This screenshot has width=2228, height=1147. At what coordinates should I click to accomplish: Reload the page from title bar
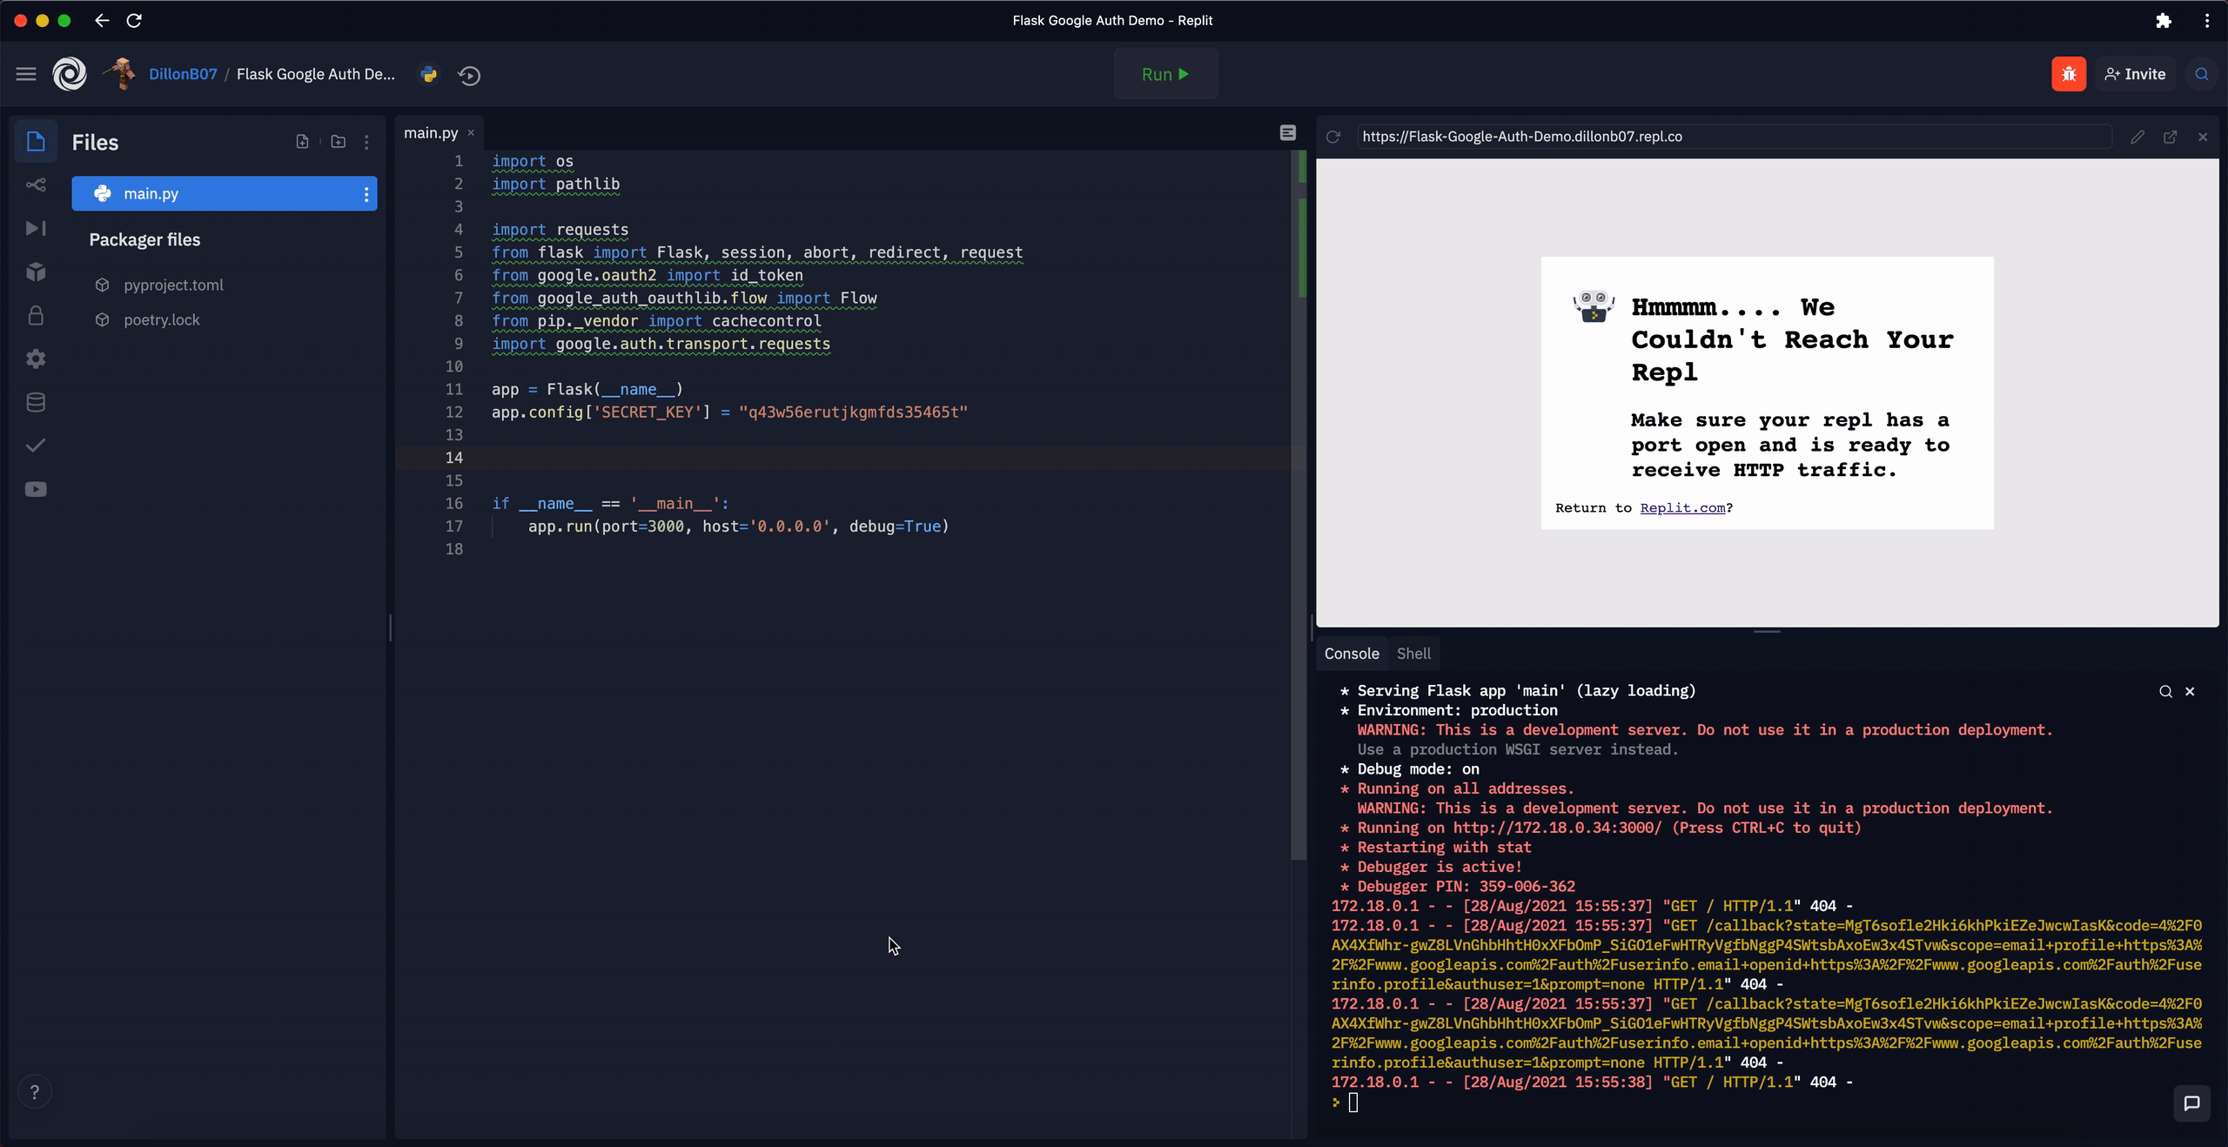coord(134,20)
